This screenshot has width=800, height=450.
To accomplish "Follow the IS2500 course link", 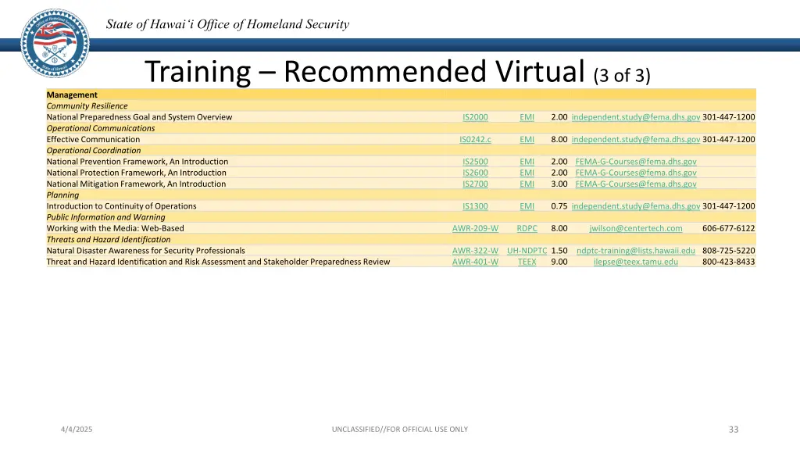I will point(475,162).
